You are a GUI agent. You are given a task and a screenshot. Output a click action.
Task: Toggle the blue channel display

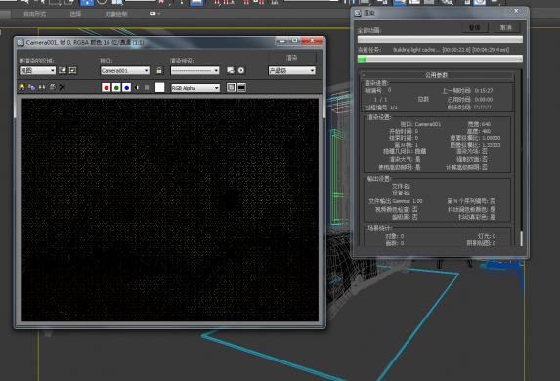pos(126,88)
